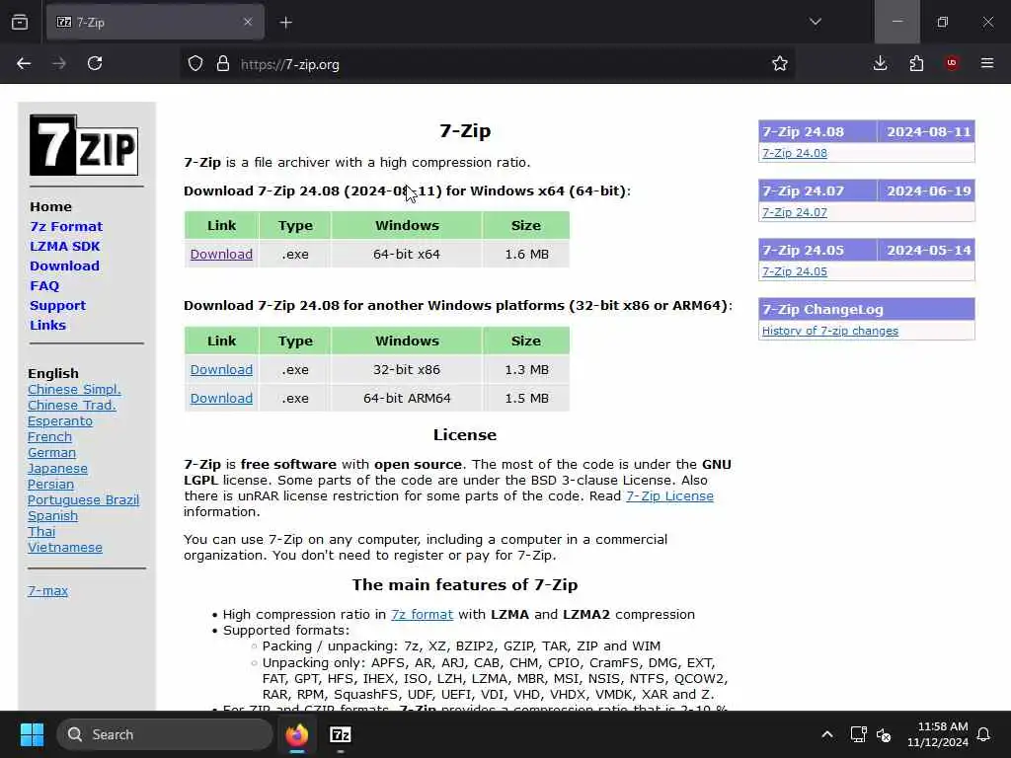Open the 7-Zip License link

[669, 495]
